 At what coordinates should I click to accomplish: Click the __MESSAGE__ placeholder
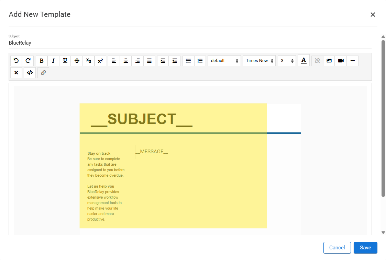tap(152, 152)
